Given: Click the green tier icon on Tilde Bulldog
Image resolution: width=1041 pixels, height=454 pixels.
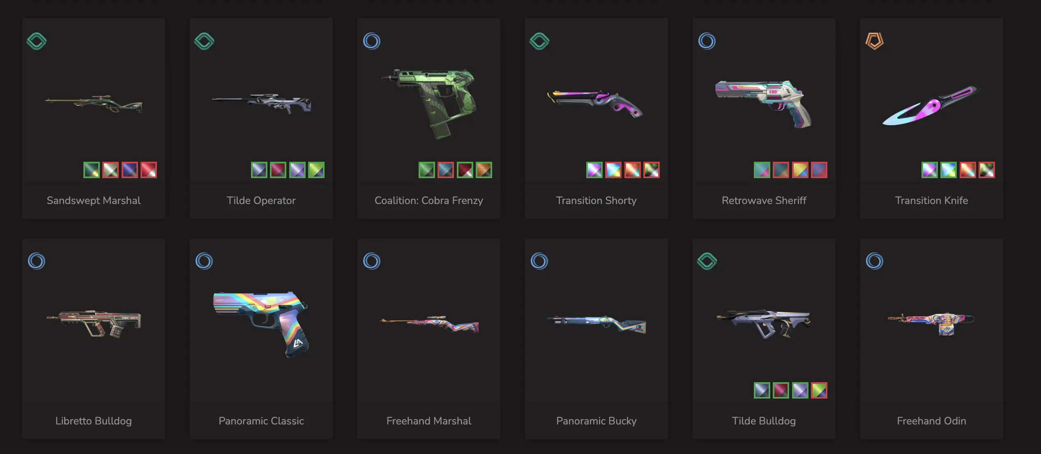Looking at the screenshot, I should (x=707, y=261).
